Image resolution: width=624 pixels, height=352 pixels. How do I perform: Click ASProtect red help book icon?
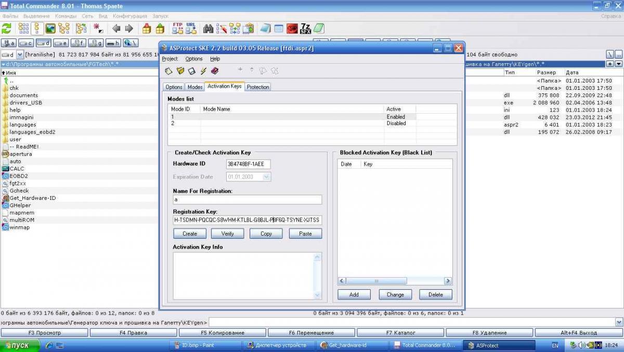click(215, 71)
